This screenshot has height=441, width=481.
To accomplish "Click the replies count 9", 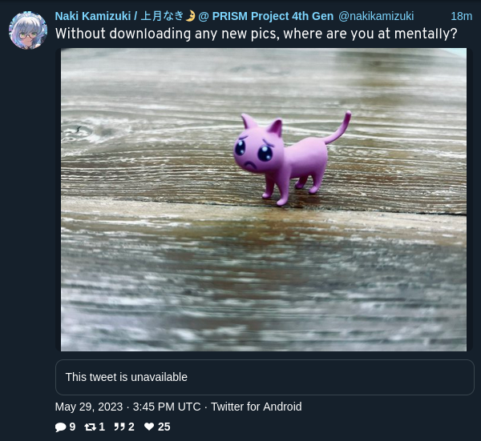I will point(72,427).
